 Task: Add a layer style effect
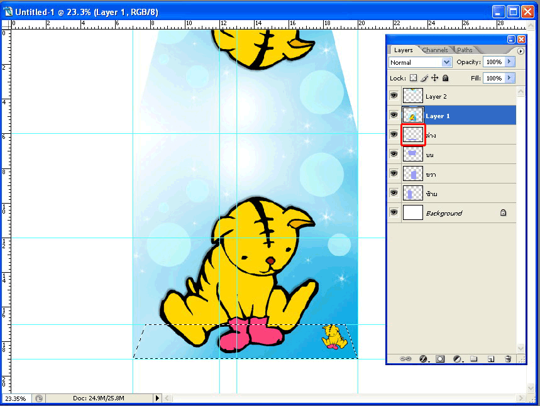pos(424,359)
